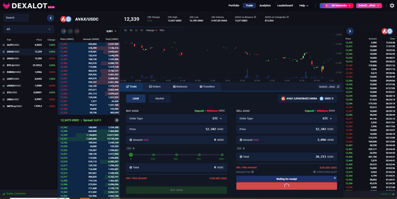Toggle favorite star for STL/USDt
The image size is (397, 199).
click(4, 93)
